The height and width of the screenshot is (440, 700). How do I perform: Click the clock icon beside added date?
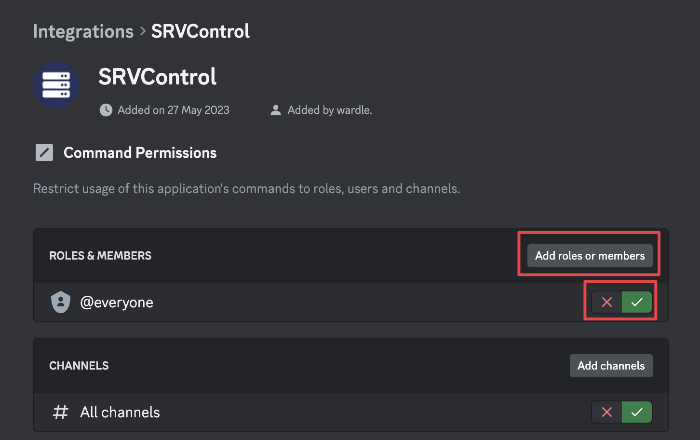point(106,110)
